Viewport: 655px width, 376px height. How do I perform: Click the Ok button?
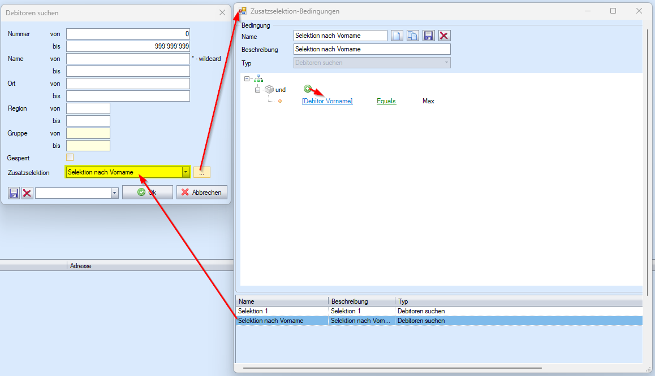point(148,192)
